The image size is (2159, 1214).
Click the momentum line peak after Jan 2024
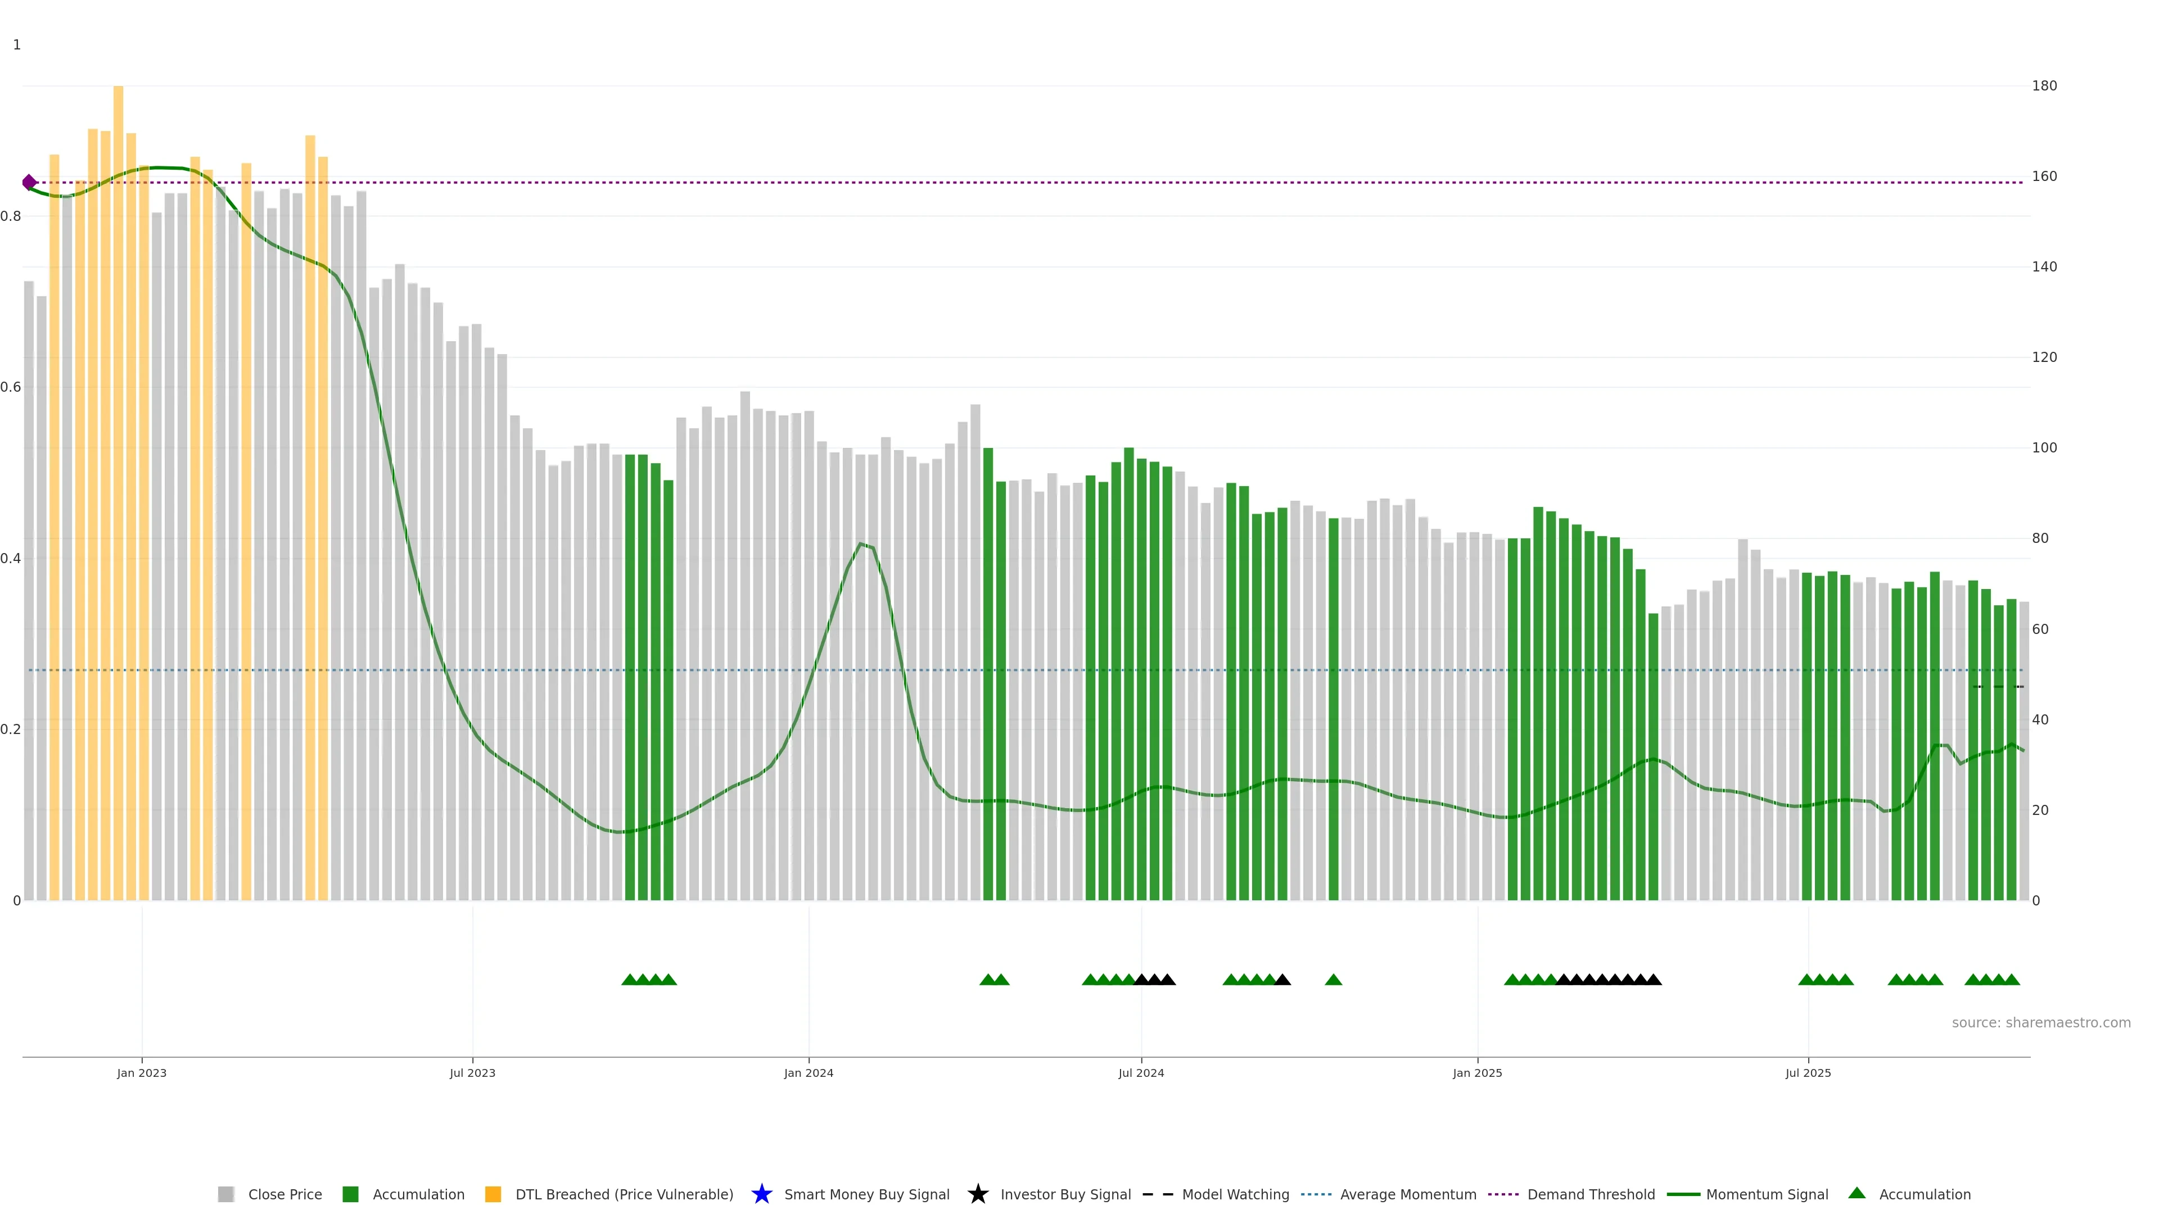click(861, 543)
